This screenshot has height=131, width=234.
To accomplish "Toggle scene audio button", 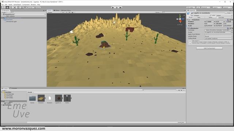I will [x=69, y=12].
